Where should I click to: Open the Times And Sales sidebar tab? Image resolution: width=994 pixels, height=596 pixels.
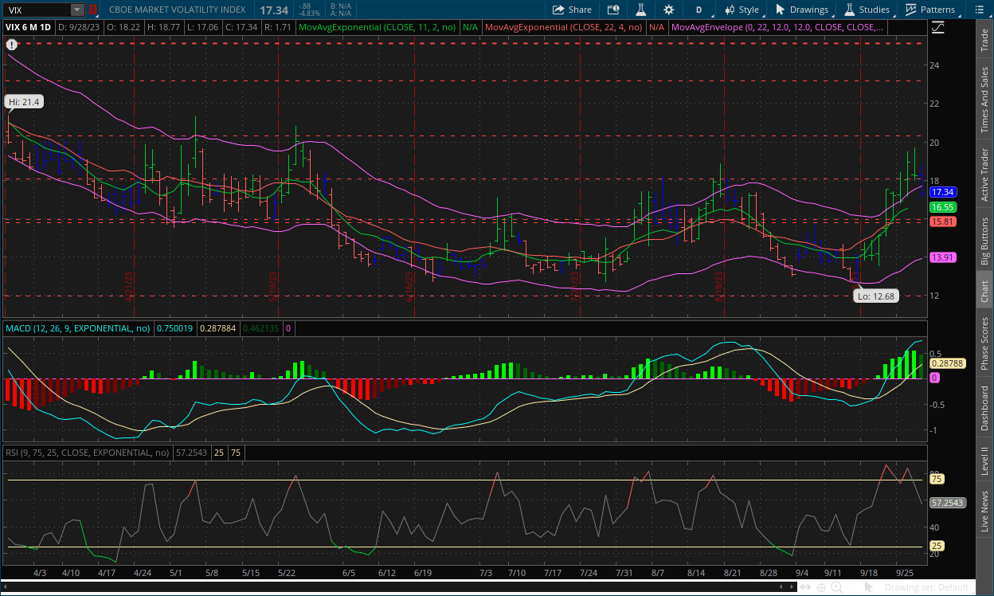point(985,100)
